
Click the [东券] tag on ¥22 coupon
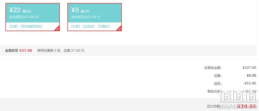point(14,27)
